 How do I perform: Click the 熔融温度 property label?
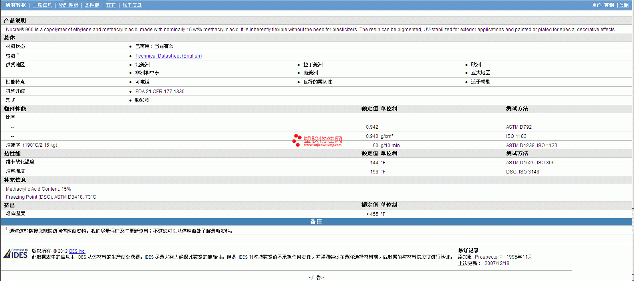pyautogui.click(x=15, y=171)
